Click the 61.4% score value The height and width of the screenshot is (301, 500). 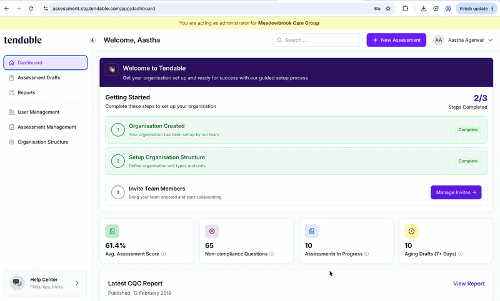pyautogui.click(x=116, y=245)
